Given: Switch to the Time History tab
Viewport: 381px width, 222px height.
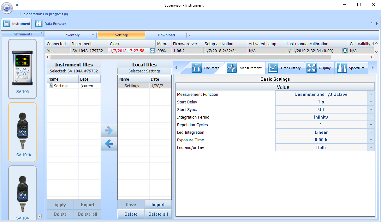Looking at the screenshot, I should click(284, 68).
